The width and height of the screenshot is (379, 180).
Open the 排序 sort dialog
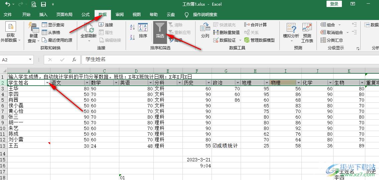click(143, 31)
